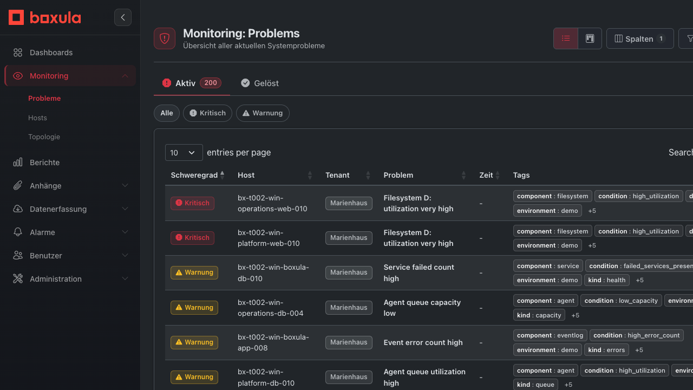Filter problems by Kritisch severity

[208, 113]
